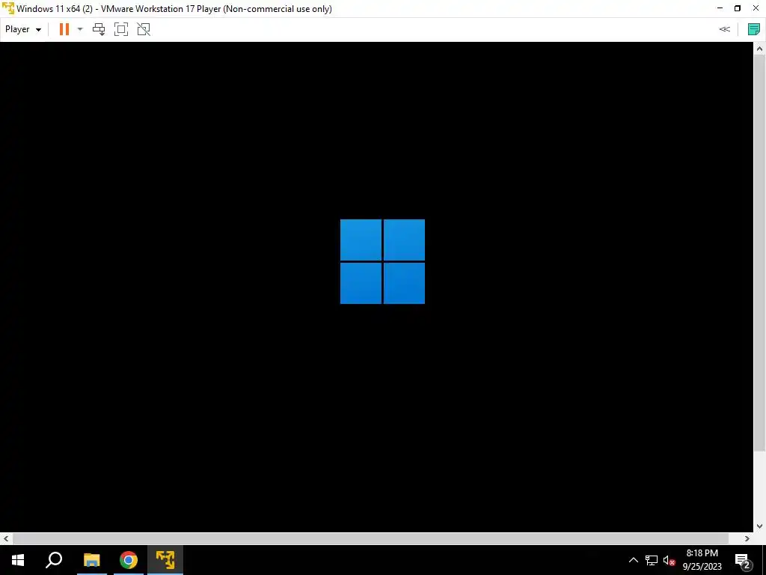The width and height of the screenshot is (766, 575).
Task: Open the Player menu
Action: [x=23, y=29]
